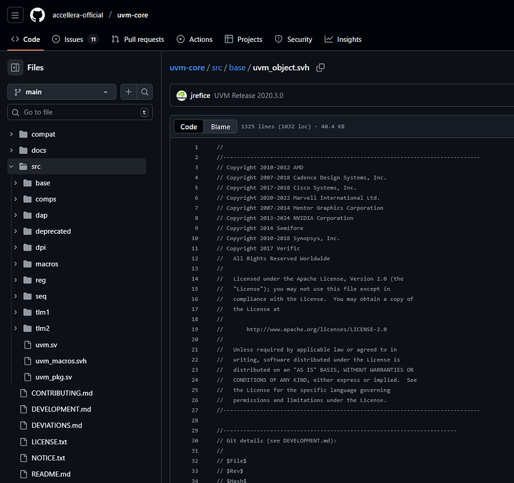
Task: Open the hamburger navigation menu
Action: tap(15, 15)
